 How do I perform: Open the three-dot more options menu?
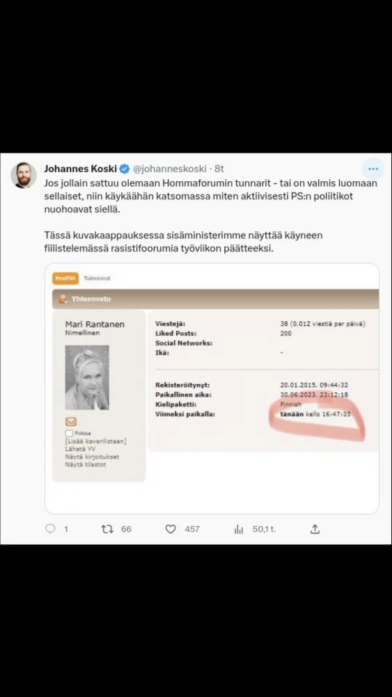tap(373, 169)
